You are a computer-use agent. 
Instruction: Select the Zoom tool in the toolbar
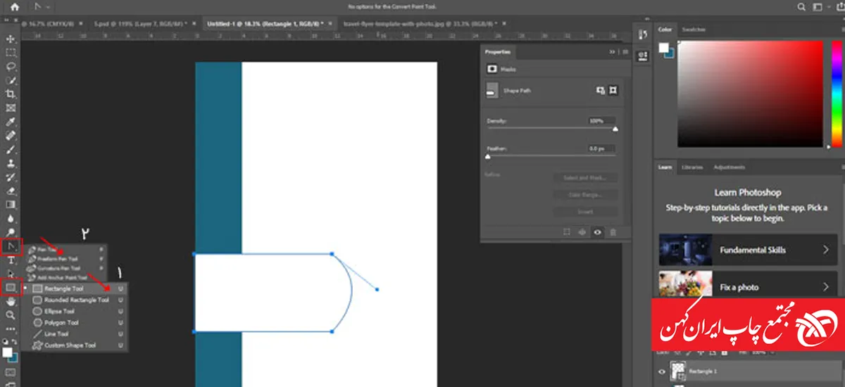coord(11,315)
